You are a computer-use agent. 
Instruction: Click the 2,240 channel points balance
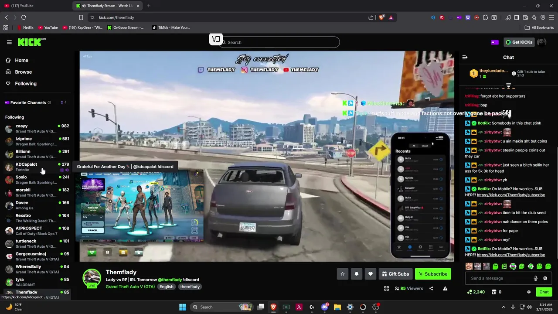(x=476, y=292)
